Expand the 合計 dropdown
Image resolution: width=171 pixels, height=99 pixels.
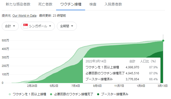click(10, 26)
